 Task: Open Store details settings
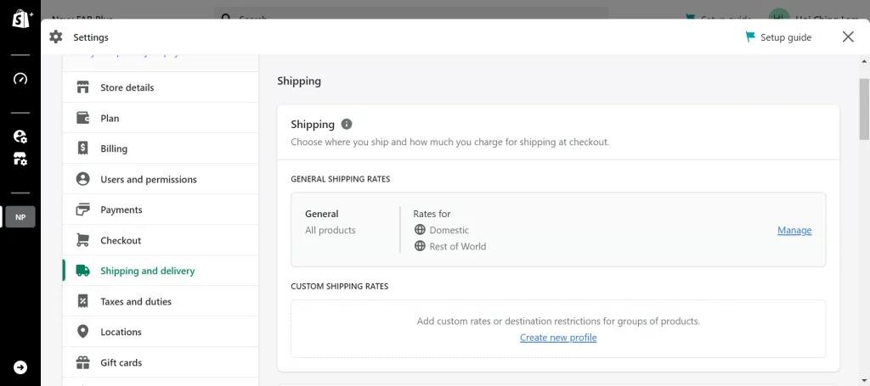tap(161, 87)
